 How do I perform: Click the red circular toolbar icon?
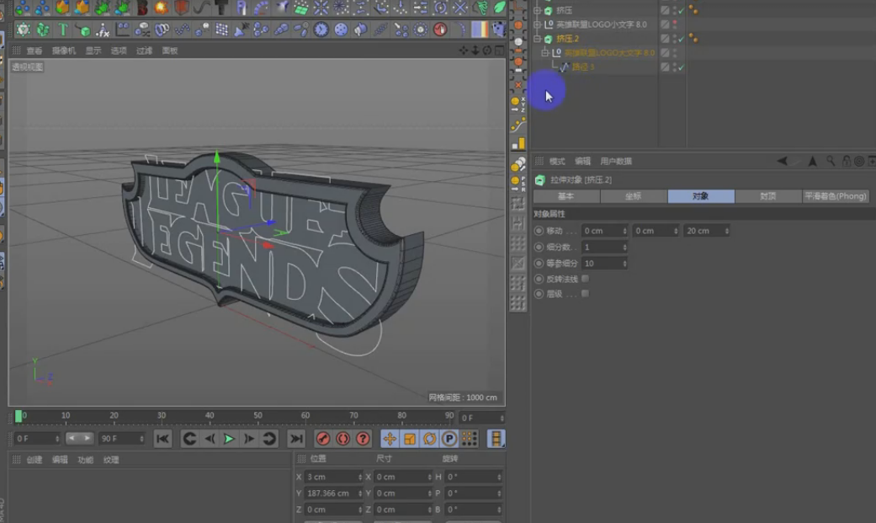point(440,29)
